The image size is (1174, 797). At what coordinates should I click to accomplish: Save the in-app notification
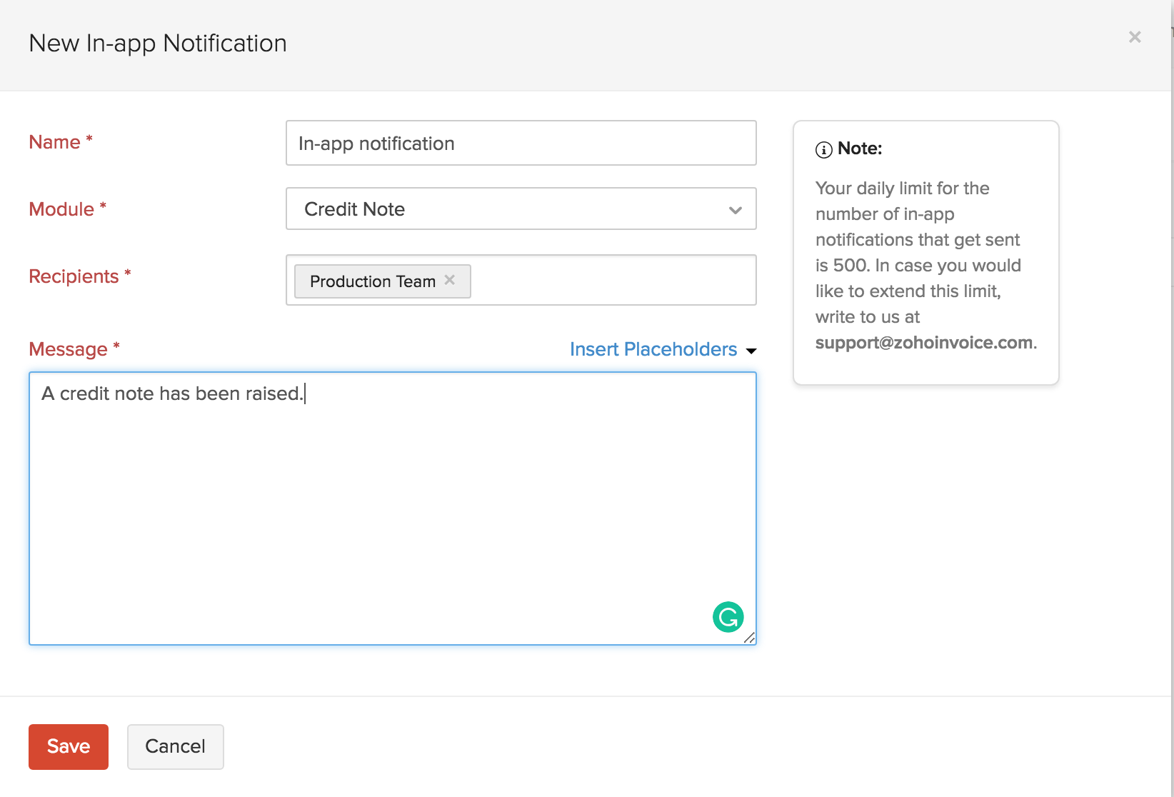pos(69,746)
